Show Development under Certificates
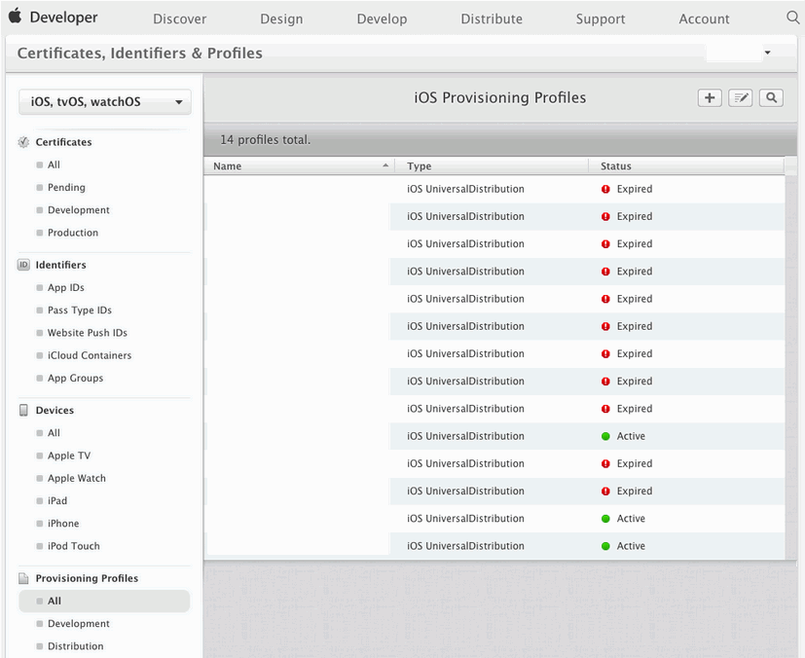Image resolution: width=805 pixels, height=658 pixels. coord(79,210)
